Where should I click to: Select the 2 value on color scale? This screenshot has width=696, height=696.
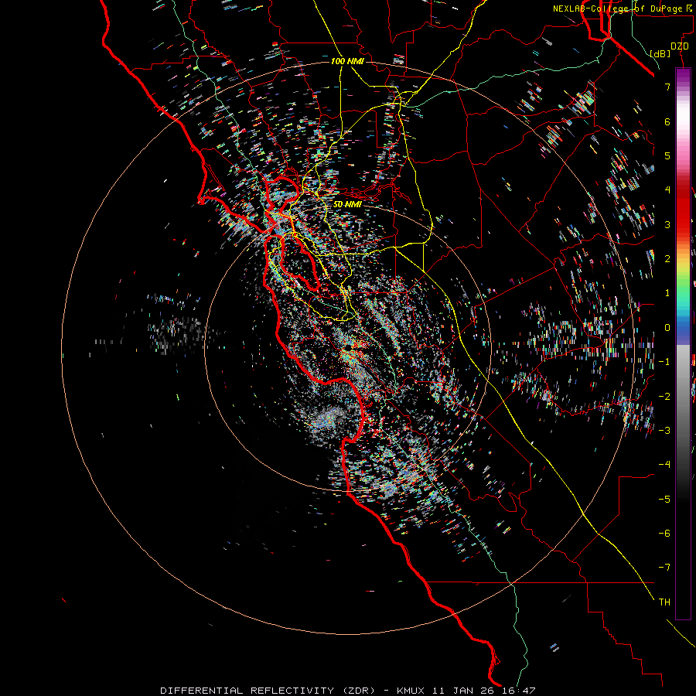coord(667,259)
